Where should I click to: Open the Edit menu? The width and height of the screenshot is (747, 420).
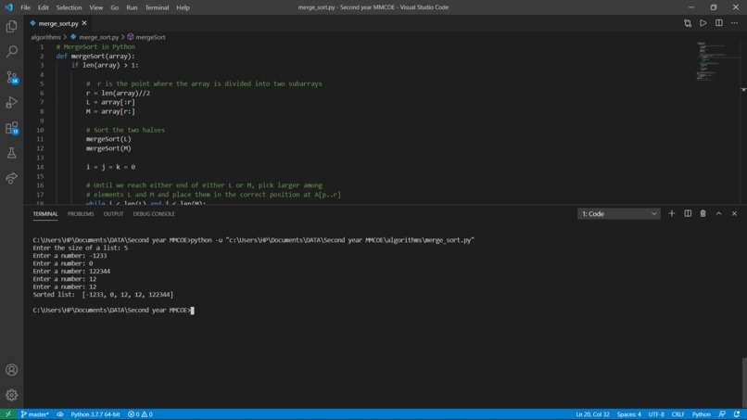[44, 7]
